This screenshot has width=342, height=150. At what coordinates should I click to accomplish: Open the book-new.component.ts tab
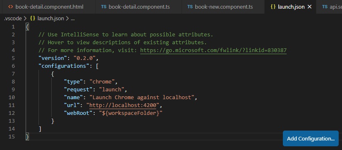[223, 7]
